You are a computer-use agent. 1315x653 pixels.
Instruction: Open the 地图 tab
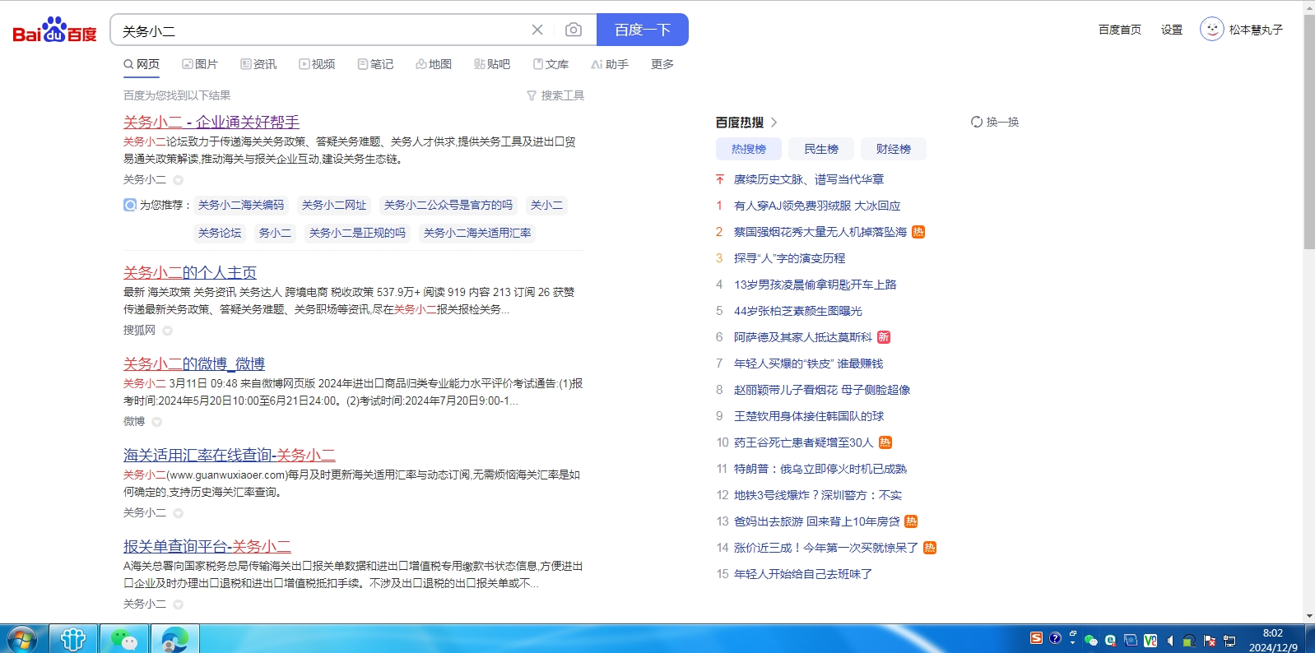[434, 64]
